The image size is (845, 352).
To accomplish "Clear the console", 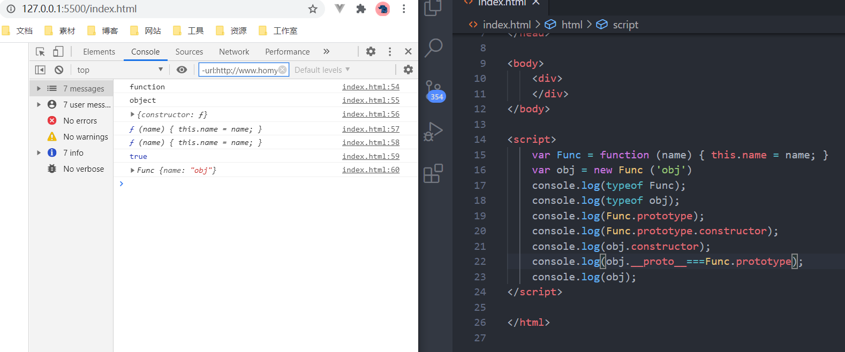I will (59, 70).
